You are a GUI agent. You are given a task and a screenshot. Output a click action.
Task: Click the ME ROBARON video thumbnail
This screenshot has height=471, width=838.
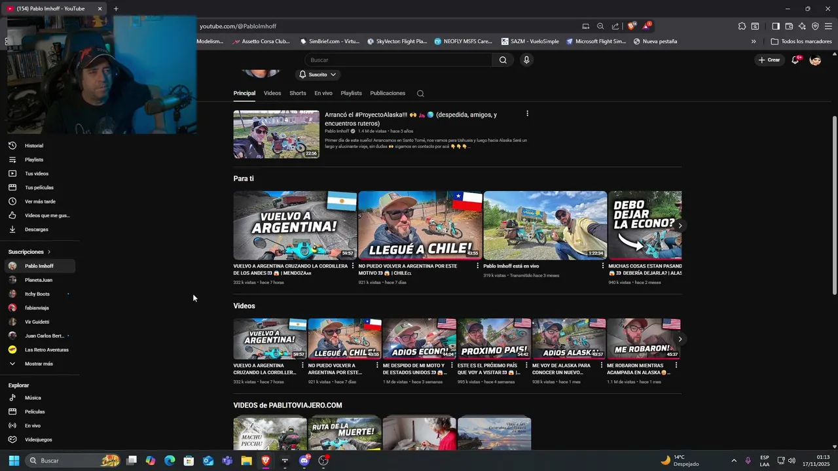click(x=644, y=339)
